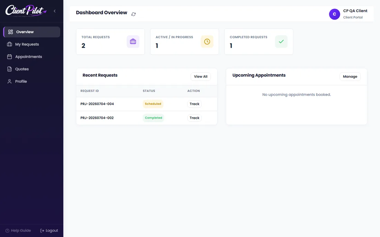
Task: Click the No upcoming appointments booked message
Action: (296, 95)
